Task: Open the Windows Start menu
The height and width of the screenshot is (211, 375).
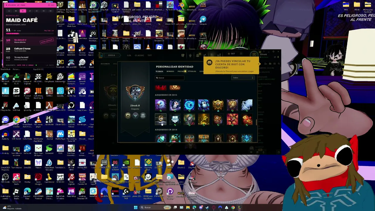Action: [136, 207]
